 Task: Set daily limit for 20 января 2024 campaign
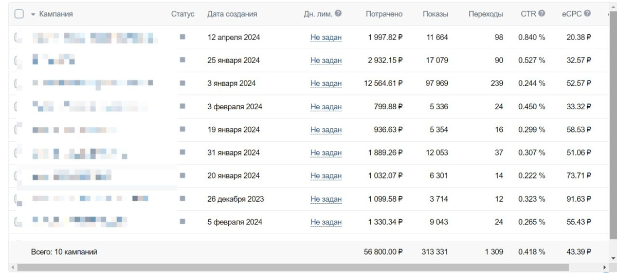coord(326,176)
